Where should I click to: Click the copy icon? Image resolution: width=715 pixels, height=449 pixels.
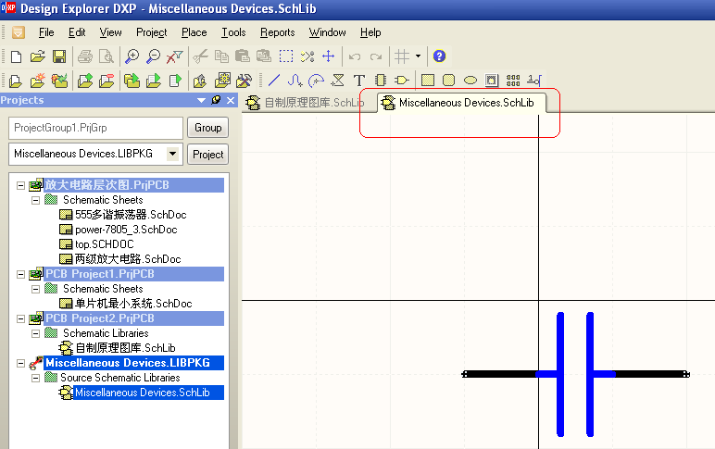coord(221,56)
